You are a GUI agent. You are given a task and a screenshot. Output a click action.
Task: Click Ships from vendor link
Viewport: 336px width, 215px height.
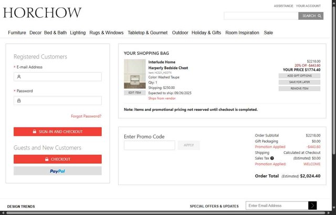pos(162,98)
